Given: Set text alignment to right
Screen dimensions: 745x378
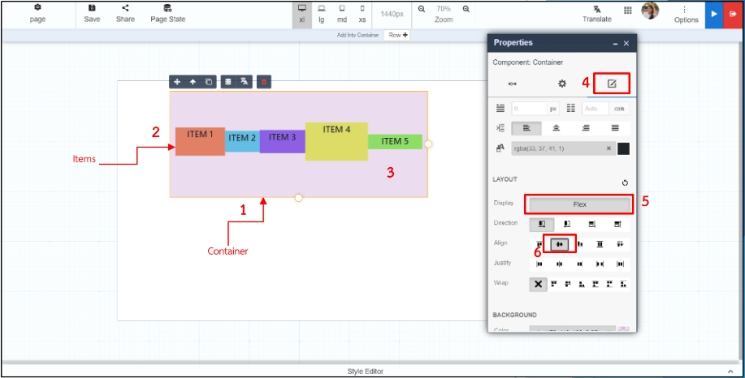Looking at the screenshot, I should point(586,128).
